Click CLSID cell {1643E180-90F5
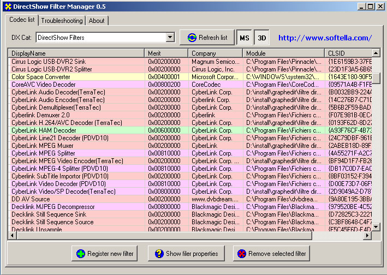The image size is (387, 275). point(350,77)
